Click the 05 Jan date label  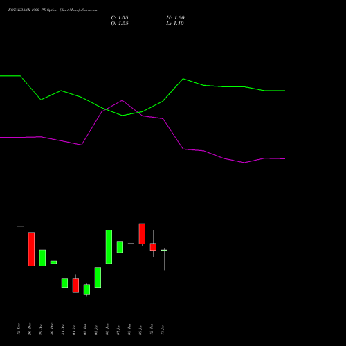tap(96, 329)
